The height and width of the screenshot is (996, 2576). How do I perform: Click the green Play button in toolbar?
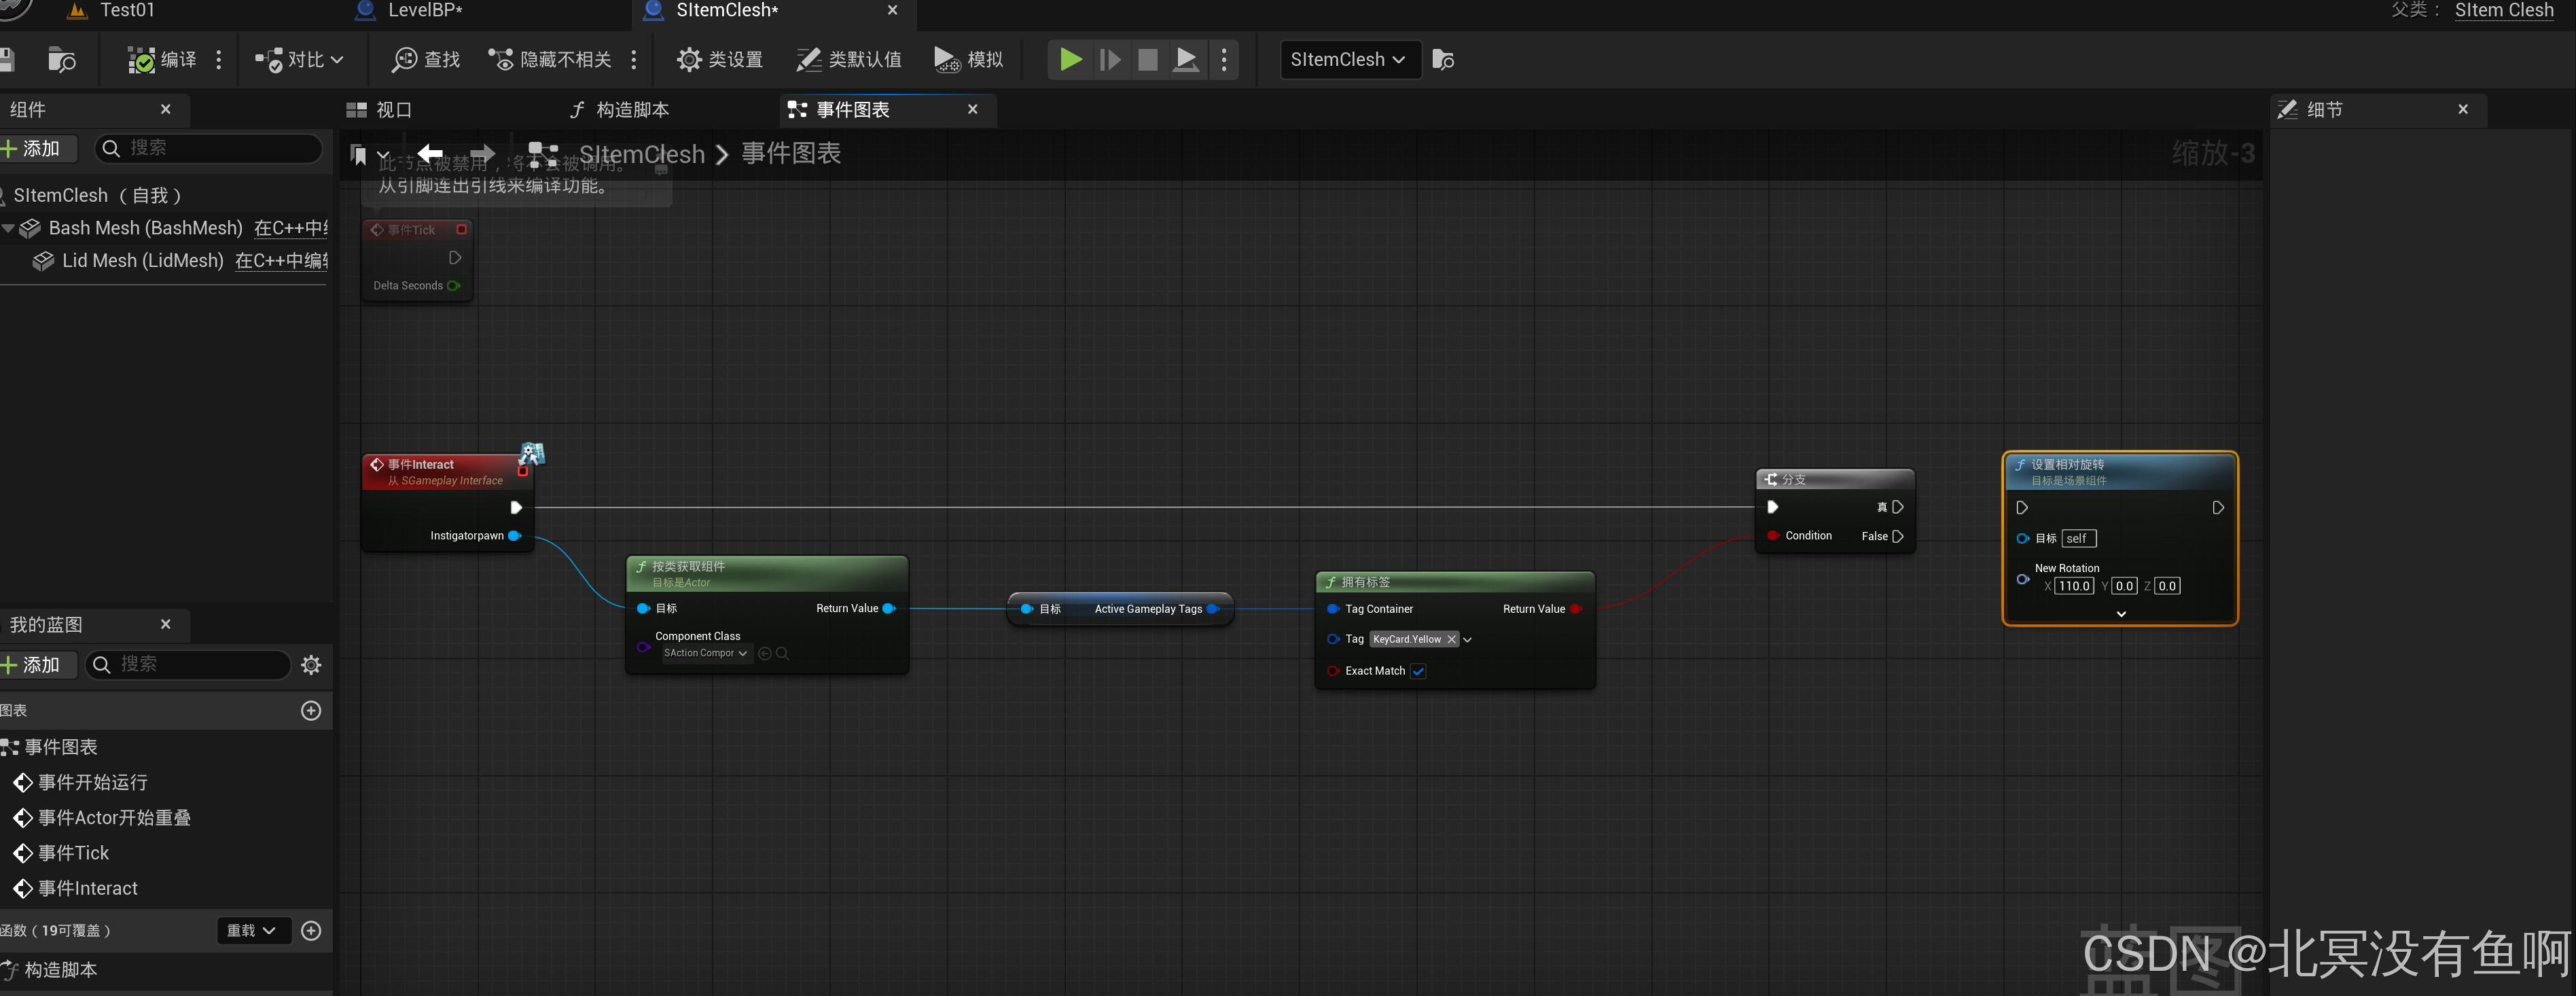click(x=1070, y=60)
